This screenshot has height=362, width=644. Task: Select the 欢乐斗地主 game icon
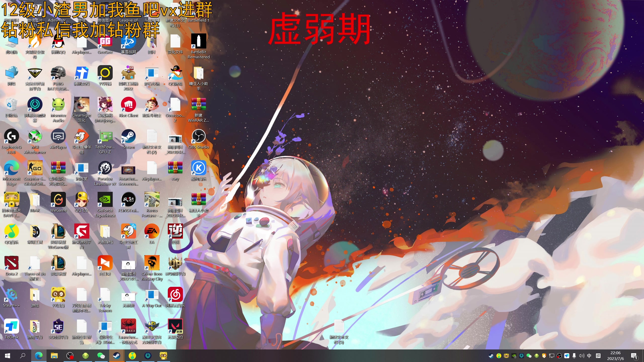[152, 107]
